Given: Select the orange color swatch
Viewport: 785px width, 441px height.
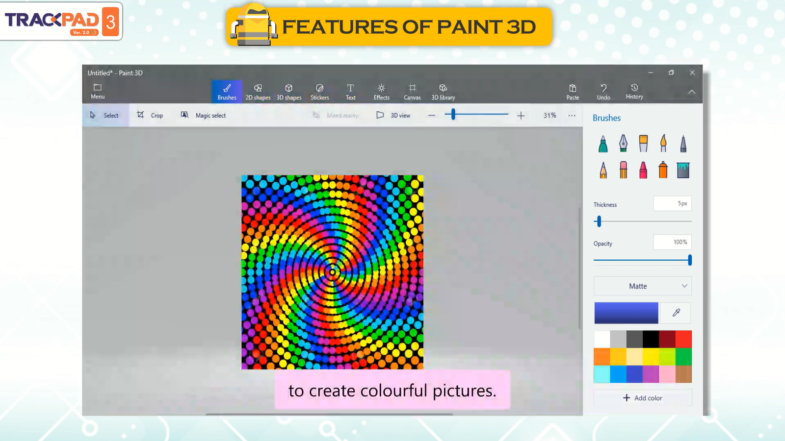Looking at the screenshot, I should point(602,357).
